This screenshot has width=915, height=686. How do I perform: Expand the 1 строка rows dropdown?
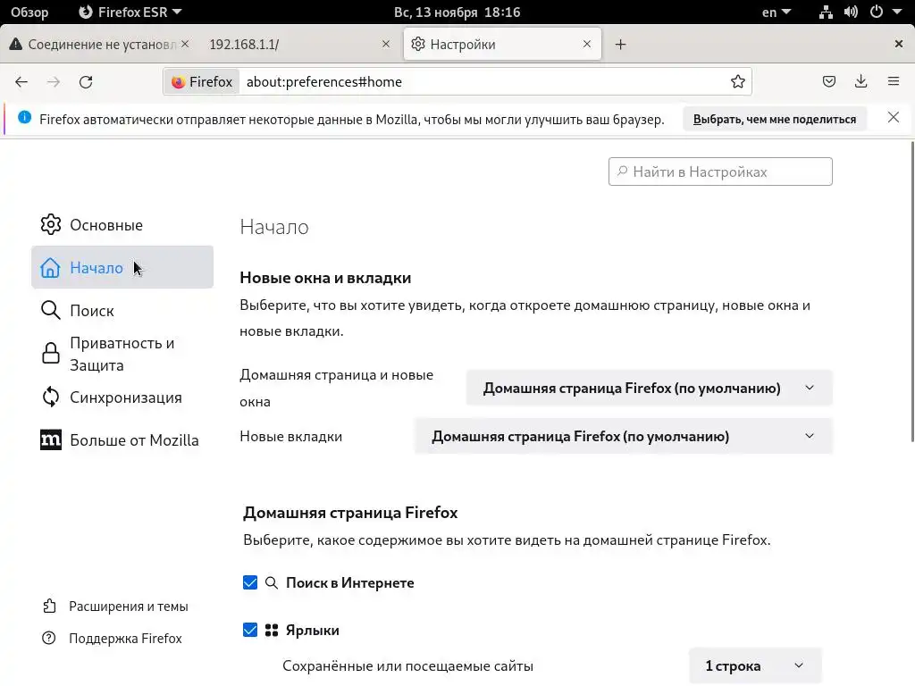point(754,665)
